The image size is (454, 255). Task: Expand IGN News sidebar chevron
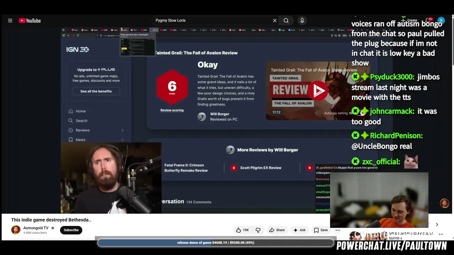122,140
